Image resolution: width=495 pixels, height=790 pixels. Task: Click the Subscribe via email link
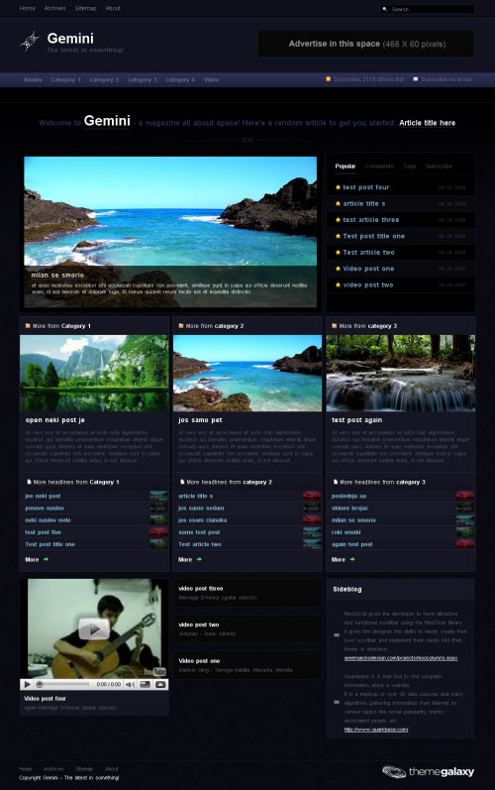[446, 79]
